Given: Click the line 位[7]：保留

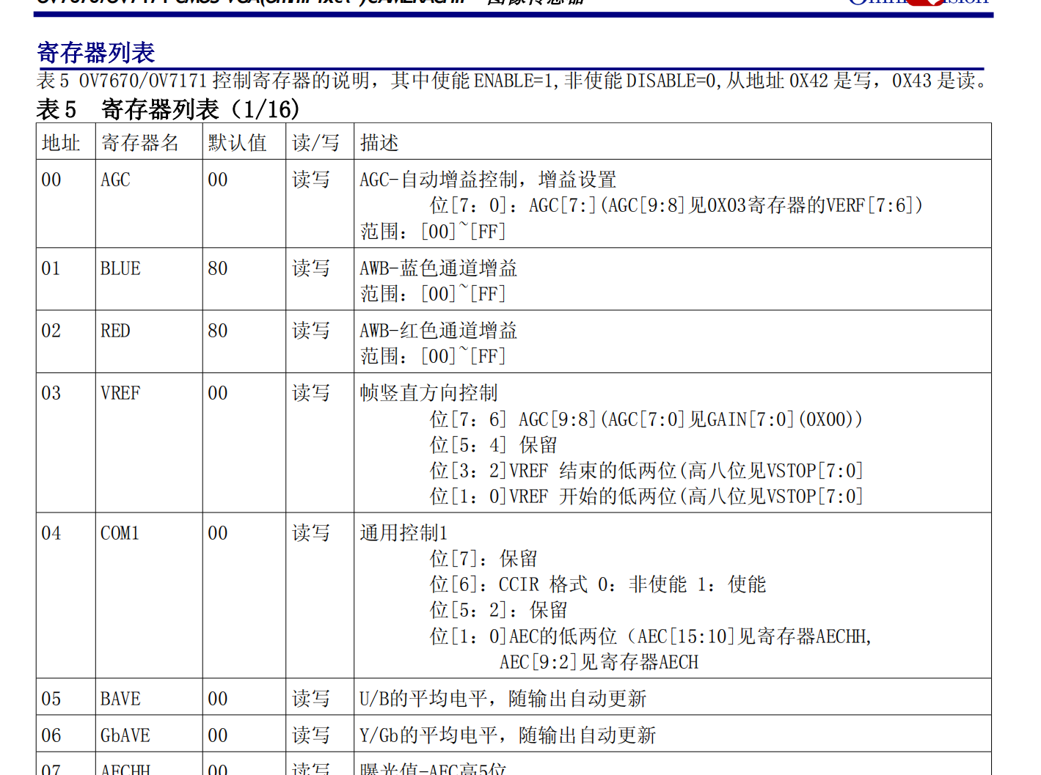Looking at the screenshot, I should [x=484, y=559].
